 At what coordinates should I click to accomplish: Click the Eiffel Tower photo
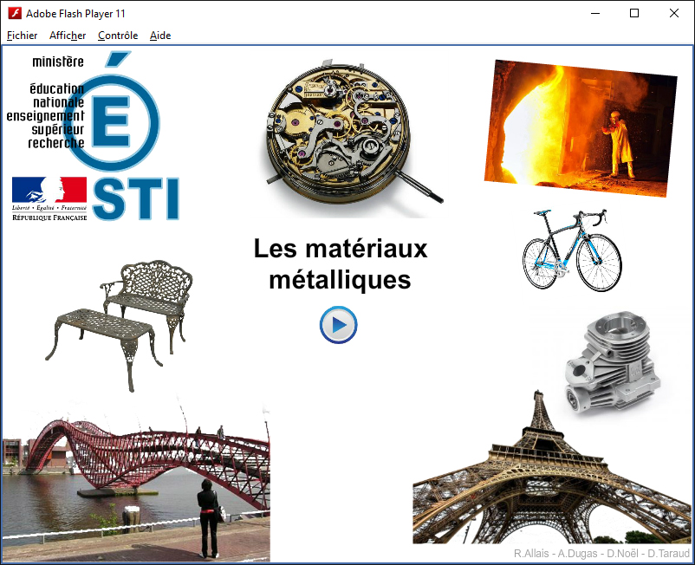[x=551, y=467]
